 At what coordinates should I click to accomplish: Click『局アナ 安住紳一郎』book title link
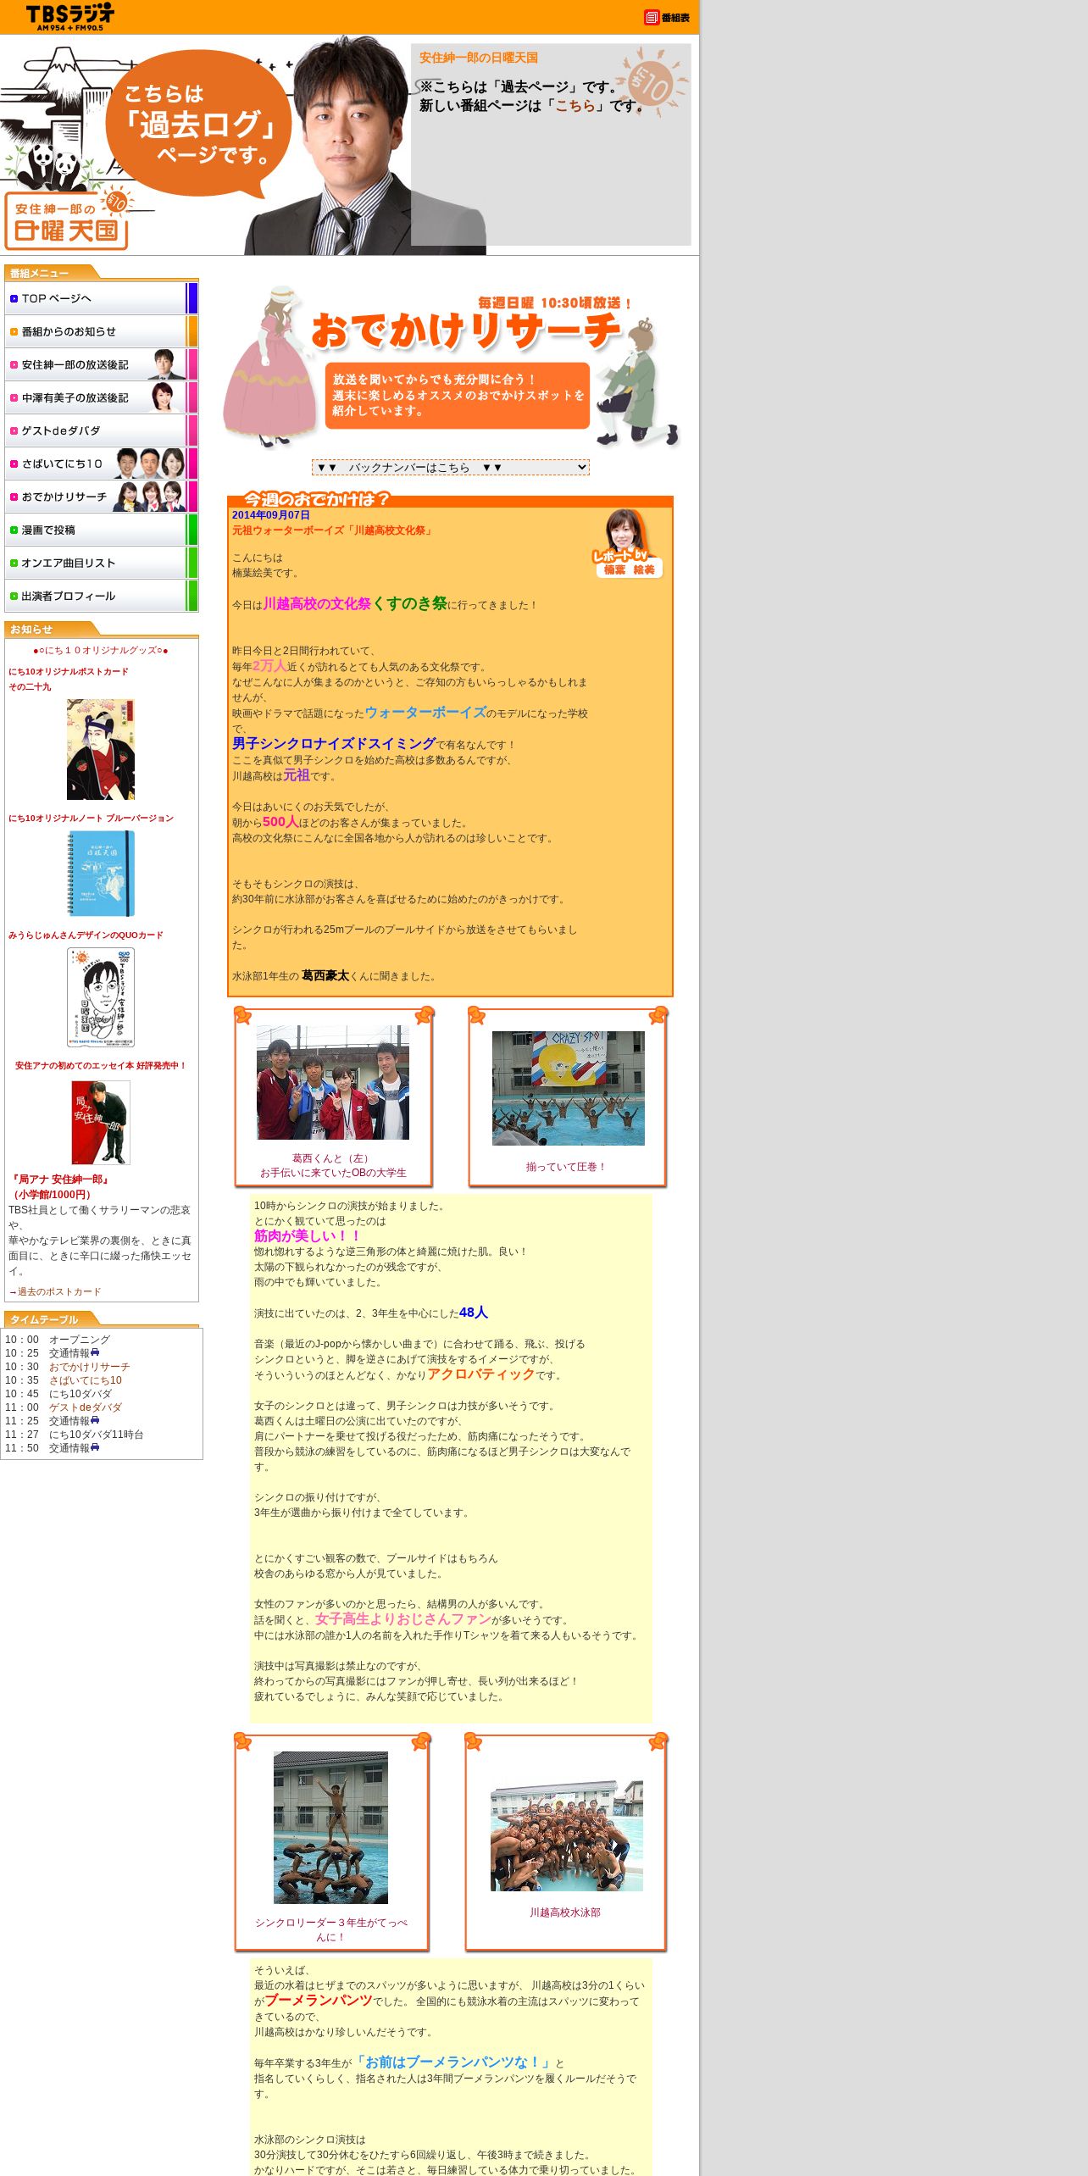pyautogui.click(x=60, y=1186)
